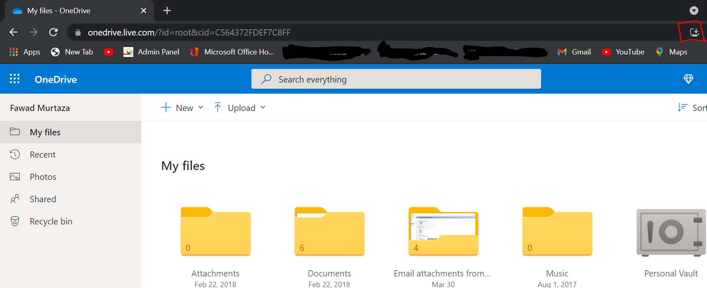Open the New Tab bookmark

tap(72, 52)
